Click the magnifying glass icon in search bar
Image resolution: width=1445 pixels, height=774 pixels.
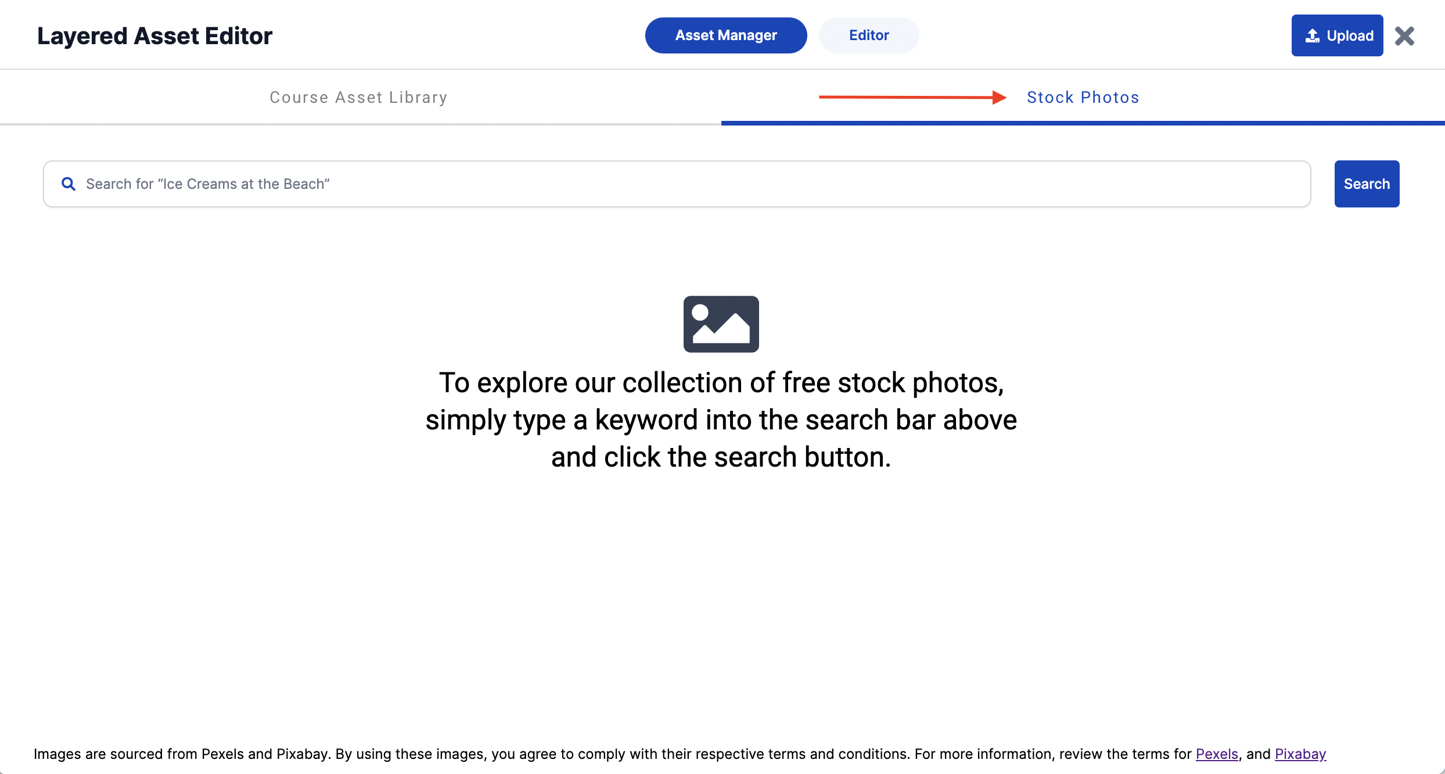[69, 184]
